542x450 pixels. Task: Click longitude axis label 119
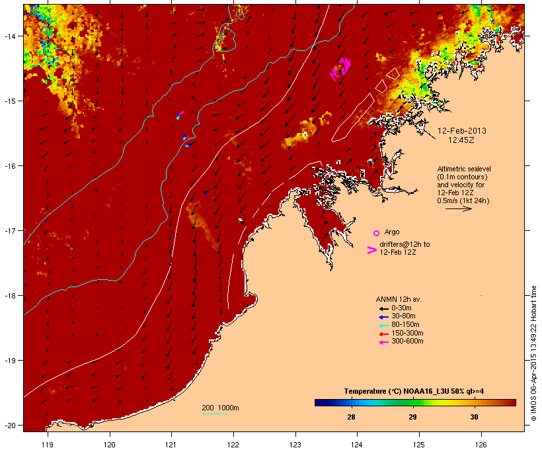[48, 445]
